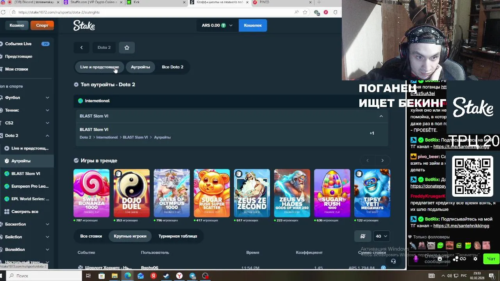Open Sugar Rush 1000 game tile
Image resolution: width=500 pixels, height=281 pixels.
coord(332,193)
